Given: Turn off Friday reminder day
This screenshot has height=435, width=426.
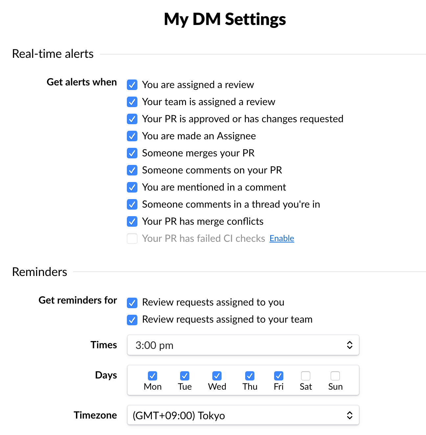Looking at the screenshot, I should coord(279,376).
